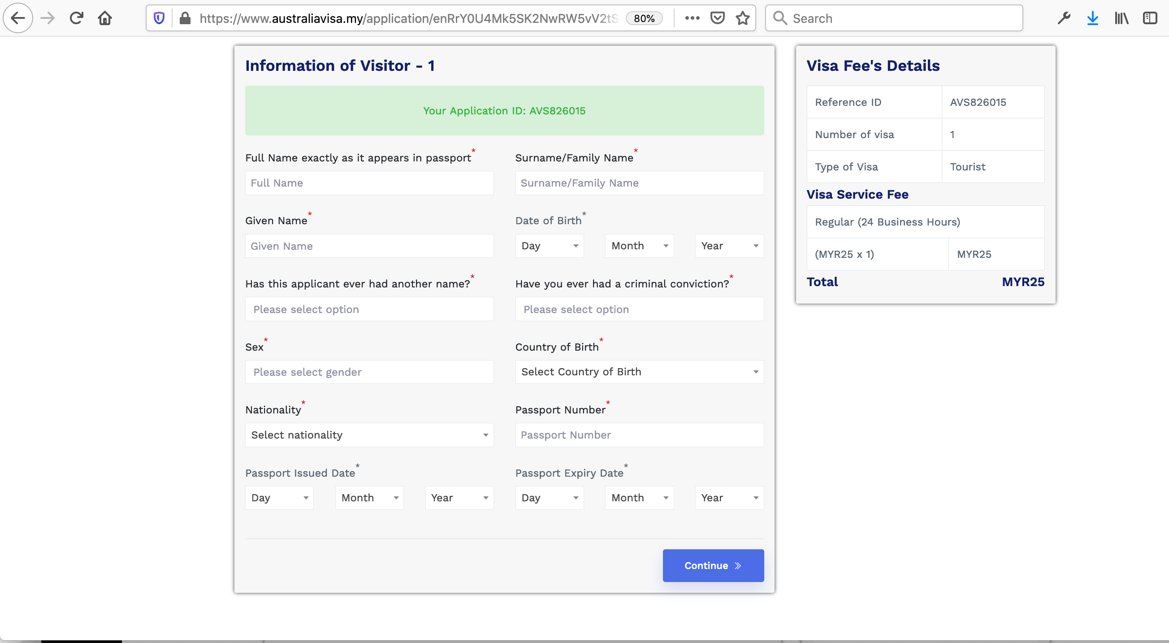Focus the Full Name input field
Image resolution: width=1169 pixels, height=643 pixels.
tap(369, 183)
